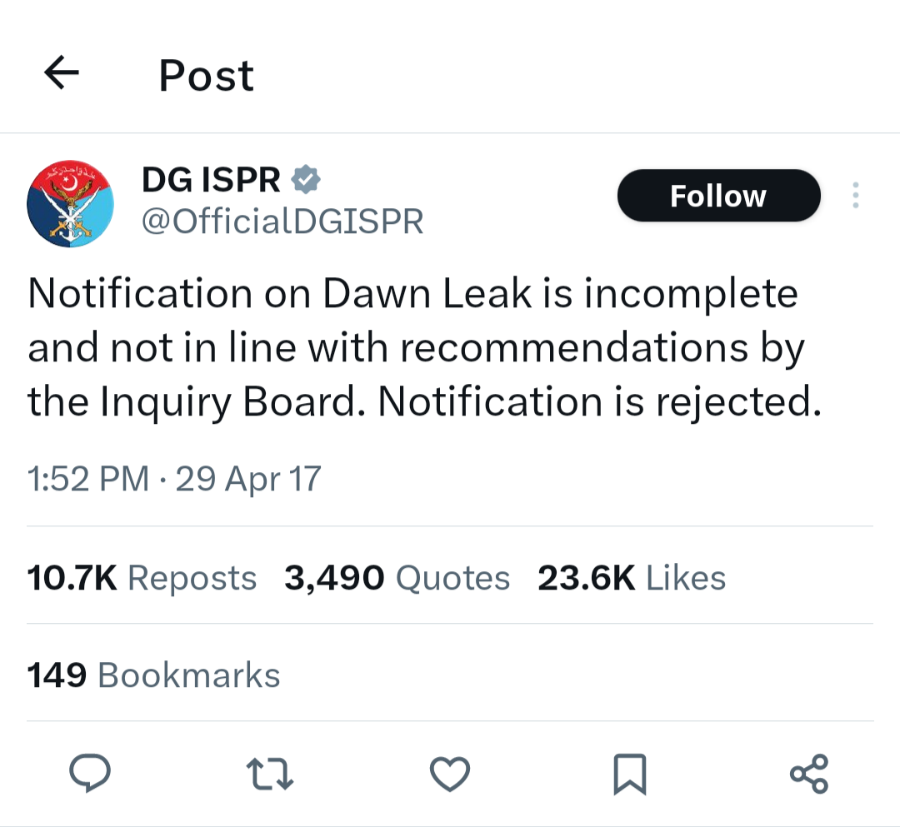900x827 pixels.
Task: Open the 149 Bookmarks count
Action: 154,675
